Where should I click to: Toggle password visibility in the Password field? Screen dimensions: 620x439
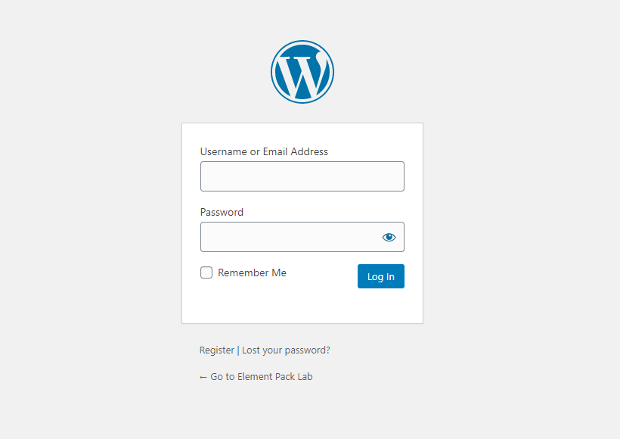coord(389,237)
